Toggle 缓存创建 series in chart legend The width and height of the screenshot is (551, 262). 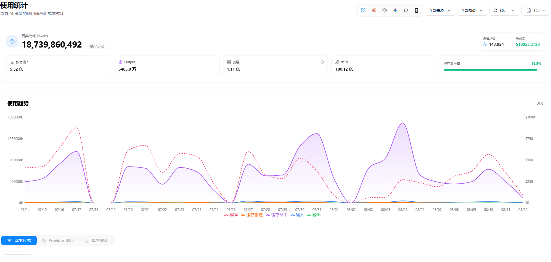pos(252,215)
